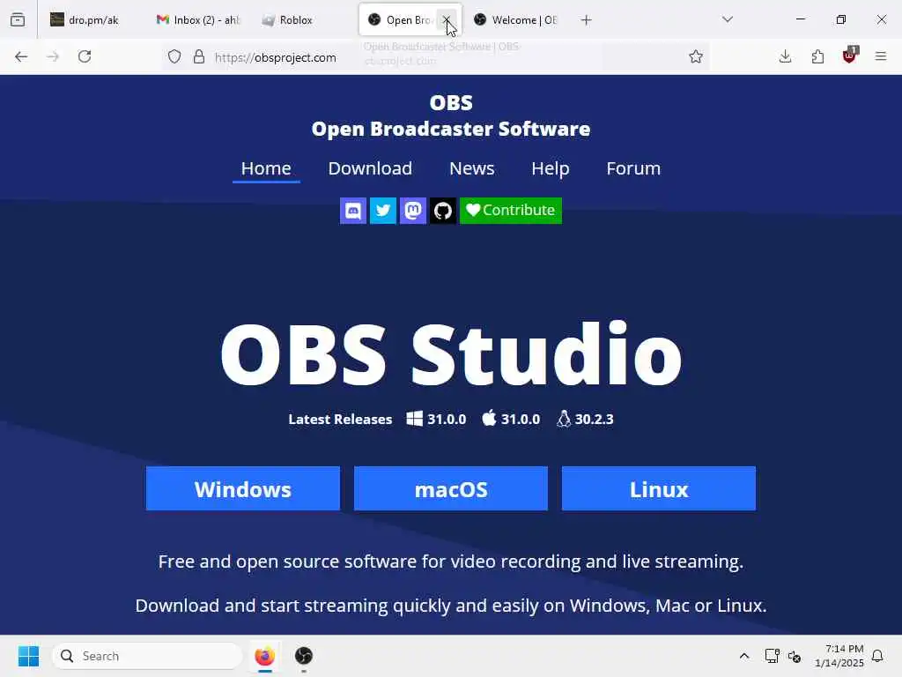The height and width of the screenshot is (677, 902).
Task: Close the Open Broadcaster Software tab
Action: click(447, 20)
